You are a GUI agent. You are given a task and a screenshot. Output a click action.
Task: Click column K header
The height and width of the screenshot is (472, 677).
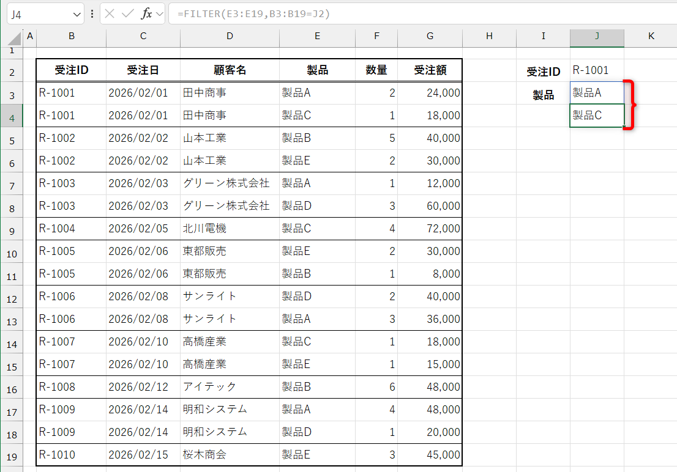(651, 37)
